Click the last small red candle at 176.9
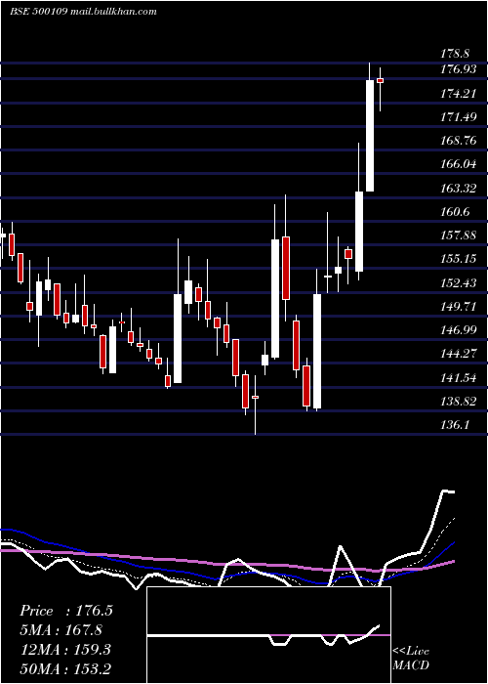The width and height of the screenshot is (488, 684). 380,80
